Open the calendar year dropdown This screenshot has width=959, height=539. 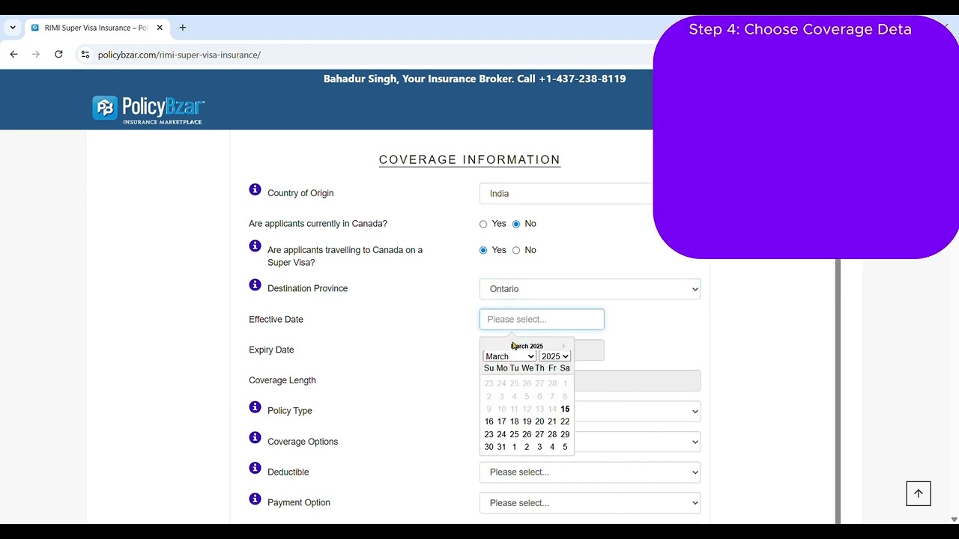(555, 356)
